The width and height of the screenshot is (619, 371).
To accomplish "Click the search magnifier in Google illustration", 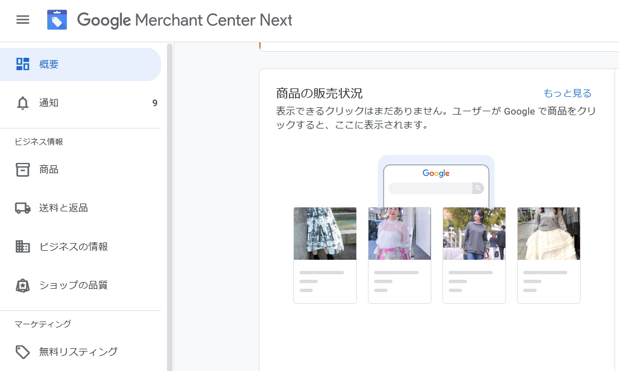I will click(x=478, y=188).
